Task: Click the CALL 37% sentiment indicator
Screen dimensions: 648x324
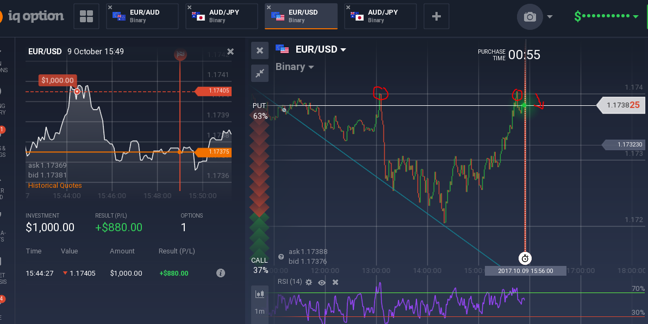Action: point(260,265)
